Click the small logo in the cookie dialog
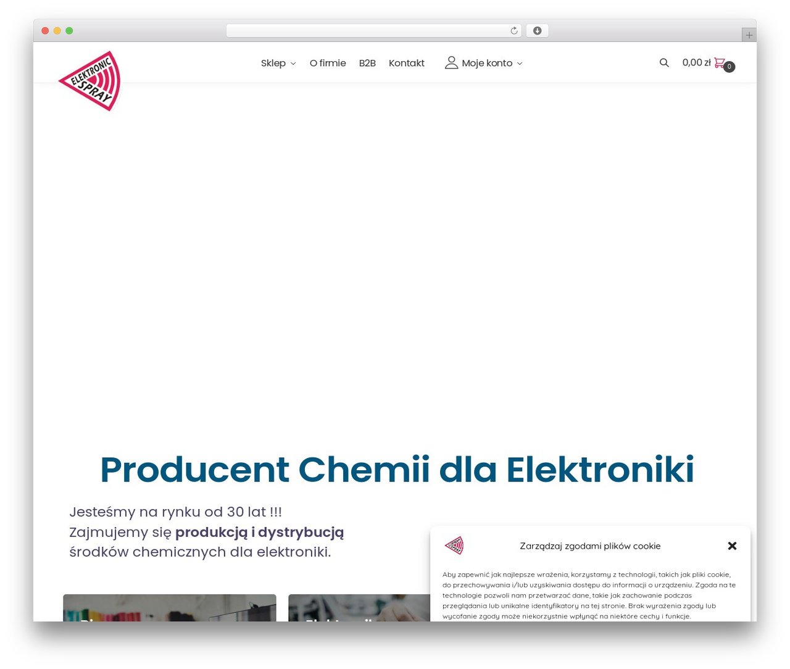The image size is (790, 669). 454,546
